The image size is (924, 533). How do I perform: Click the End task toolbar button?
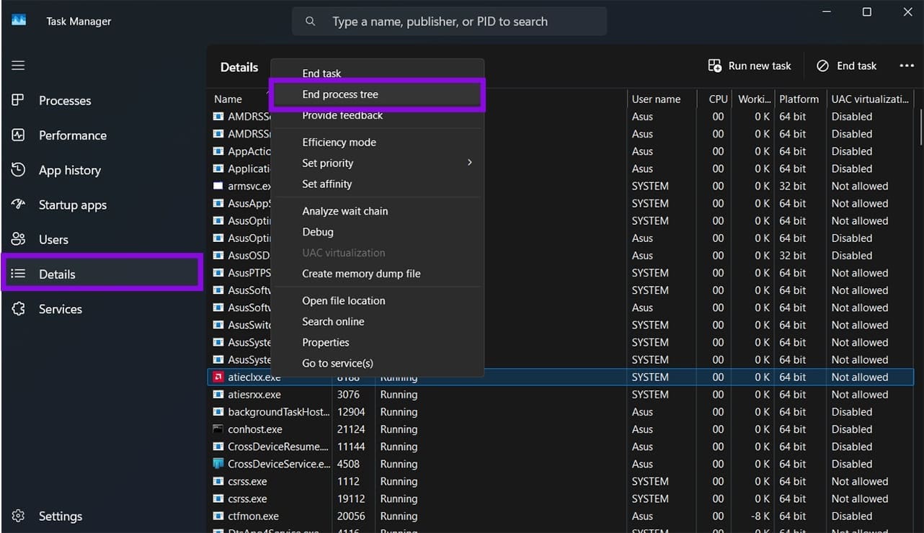tap(847, 66)
